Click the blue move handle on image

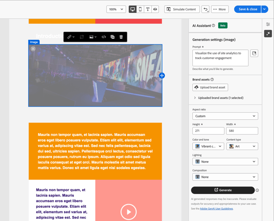tap(162, 75)
